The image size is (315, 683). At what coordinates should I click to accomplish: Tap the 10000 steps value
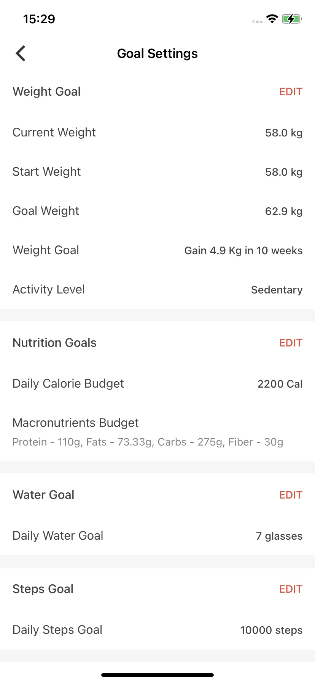(271, 630)
